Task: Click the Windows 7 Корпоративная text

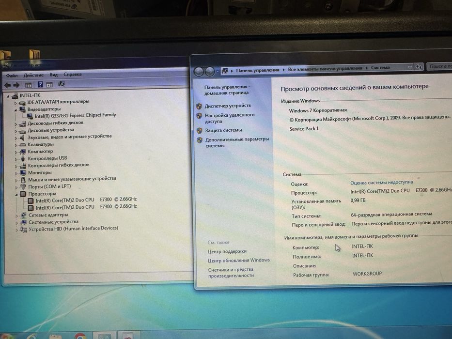Action: click(318, 110)
